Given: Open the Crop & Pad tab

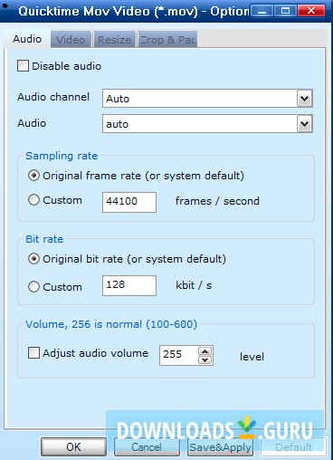Looking at the screenshot, I should (167, 40).
